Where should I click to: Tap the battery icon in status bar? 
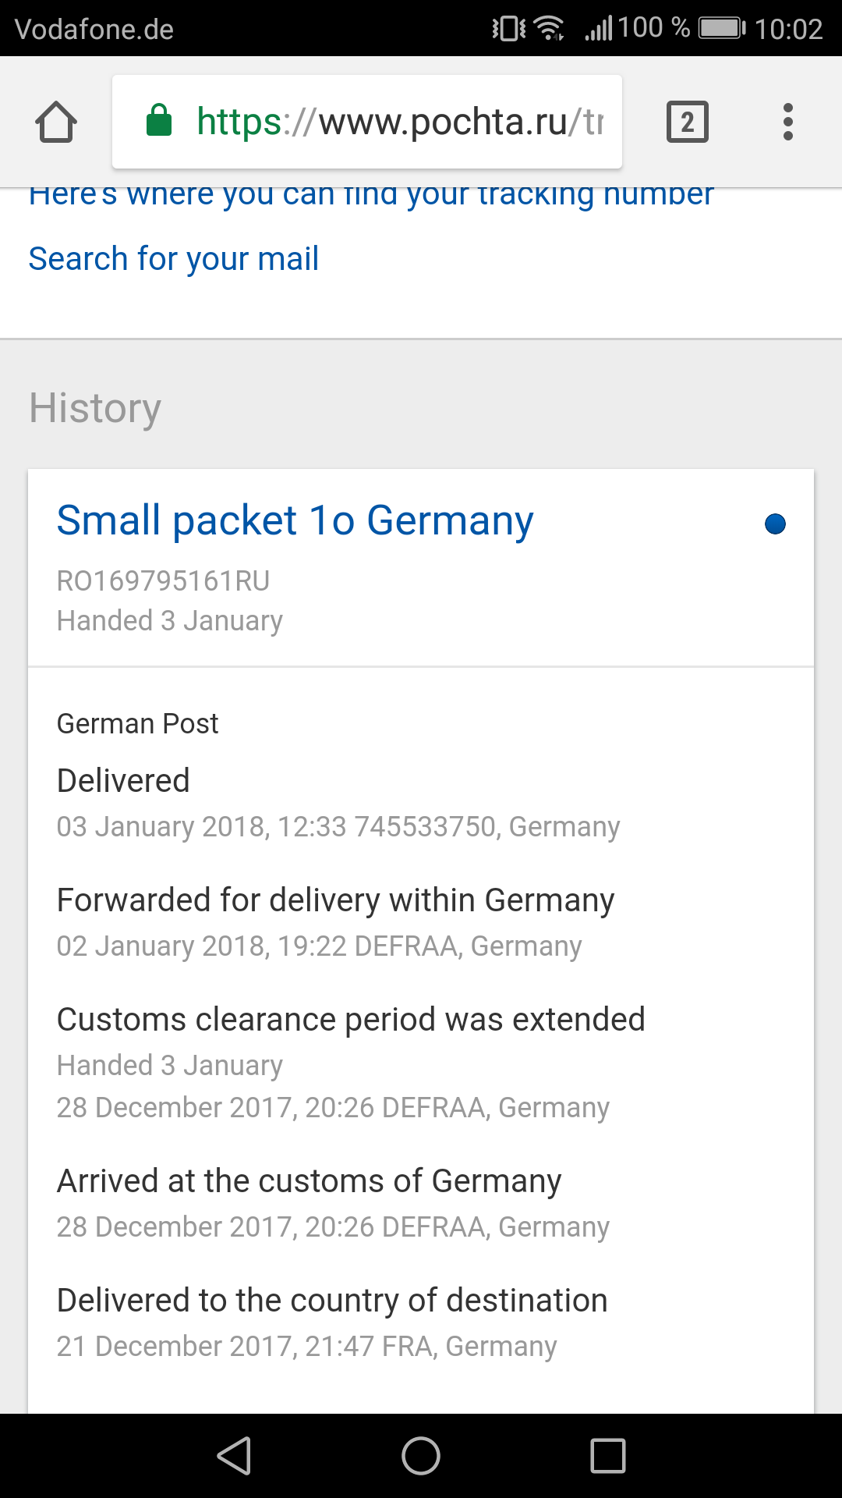pyautogui.click(x=722, y=29)
